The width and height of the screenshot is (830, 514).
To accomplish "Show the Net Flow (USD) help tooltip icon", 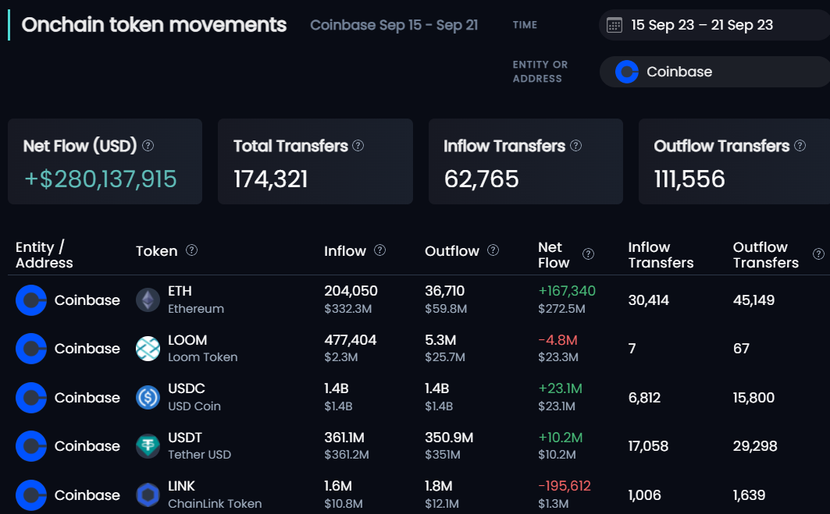I will (x=148, y=145).
